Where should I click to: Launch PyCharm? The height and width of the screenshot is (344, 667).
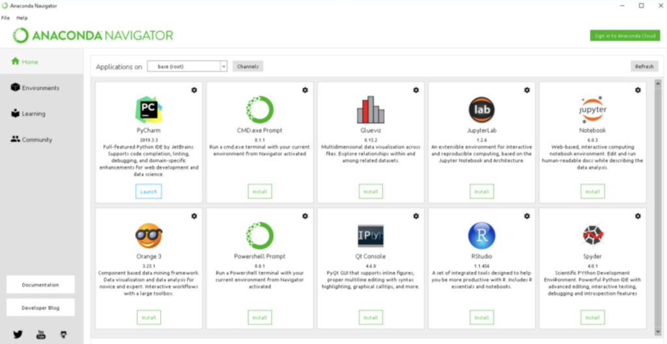[149, 192]
